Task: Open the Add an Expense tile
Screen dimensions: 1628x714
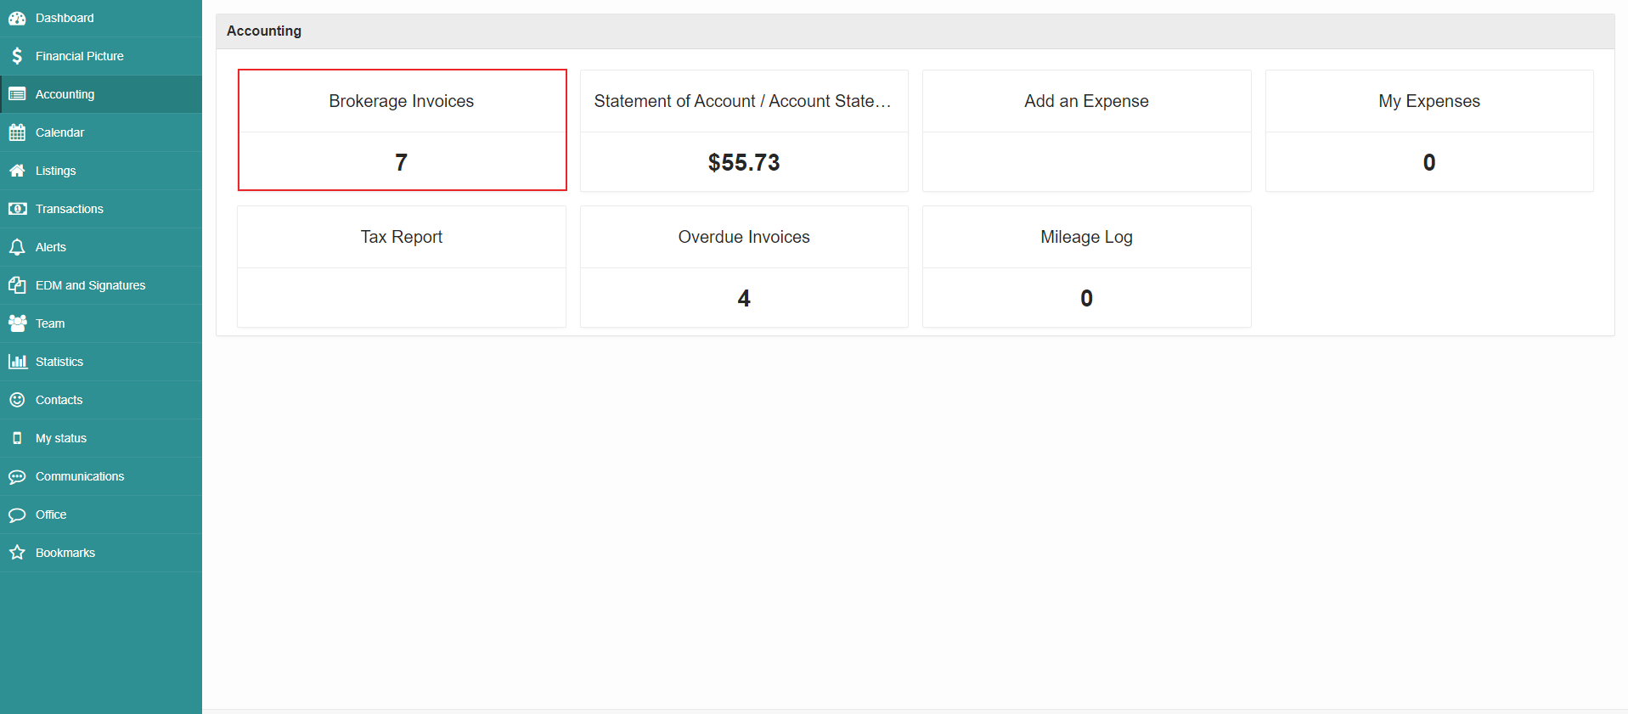Action: (1086, 130)
